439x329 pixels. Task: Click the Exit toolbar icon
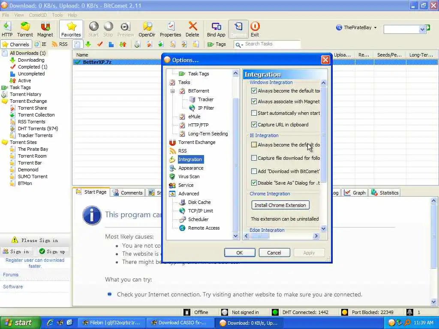pyautogui.click(x=255, y=29)
